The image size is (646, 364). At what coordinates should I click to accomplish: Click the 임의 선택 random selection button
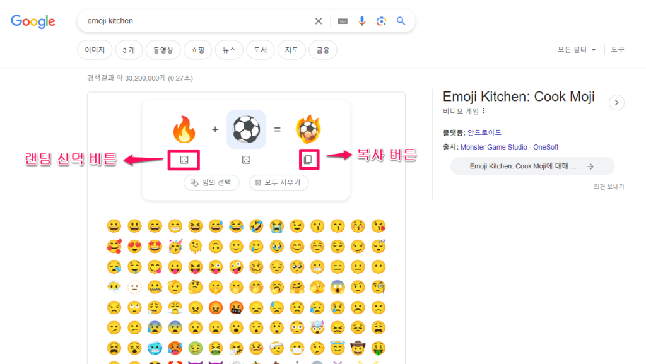211,182
